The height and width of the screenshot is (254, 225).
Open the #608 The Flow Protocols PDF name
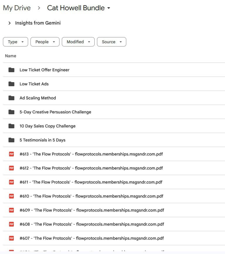pos(92,224)
